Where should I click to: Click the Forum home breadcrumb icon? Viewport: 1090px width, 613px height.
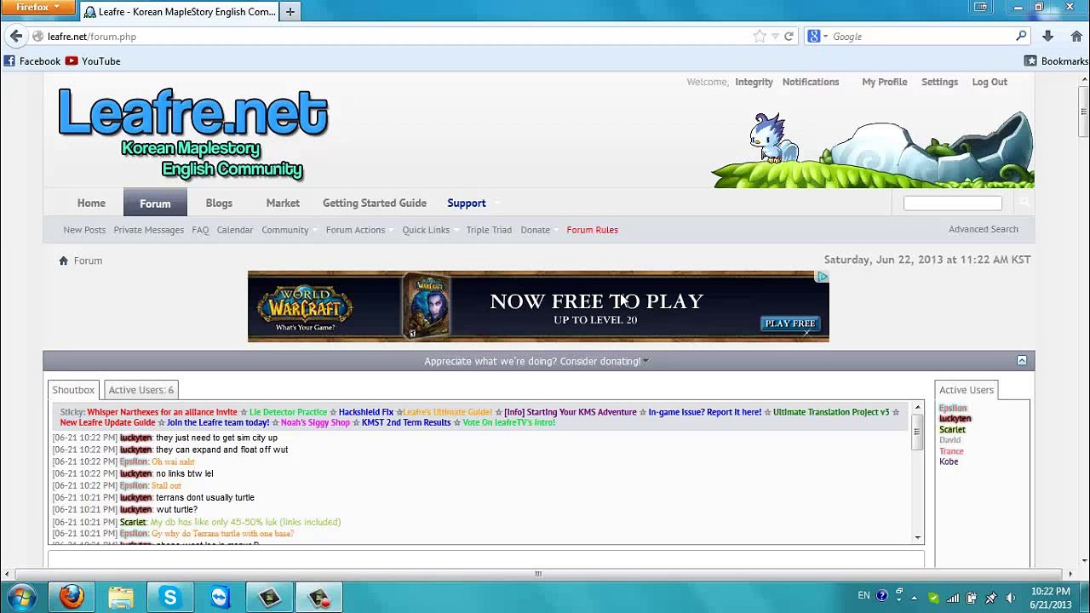[x=63, y=261]
